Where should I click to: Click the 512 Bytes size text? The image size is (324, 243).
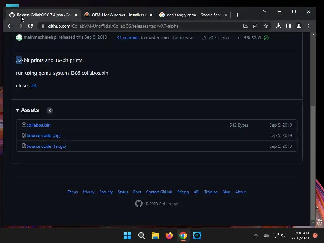coord(239,125)
